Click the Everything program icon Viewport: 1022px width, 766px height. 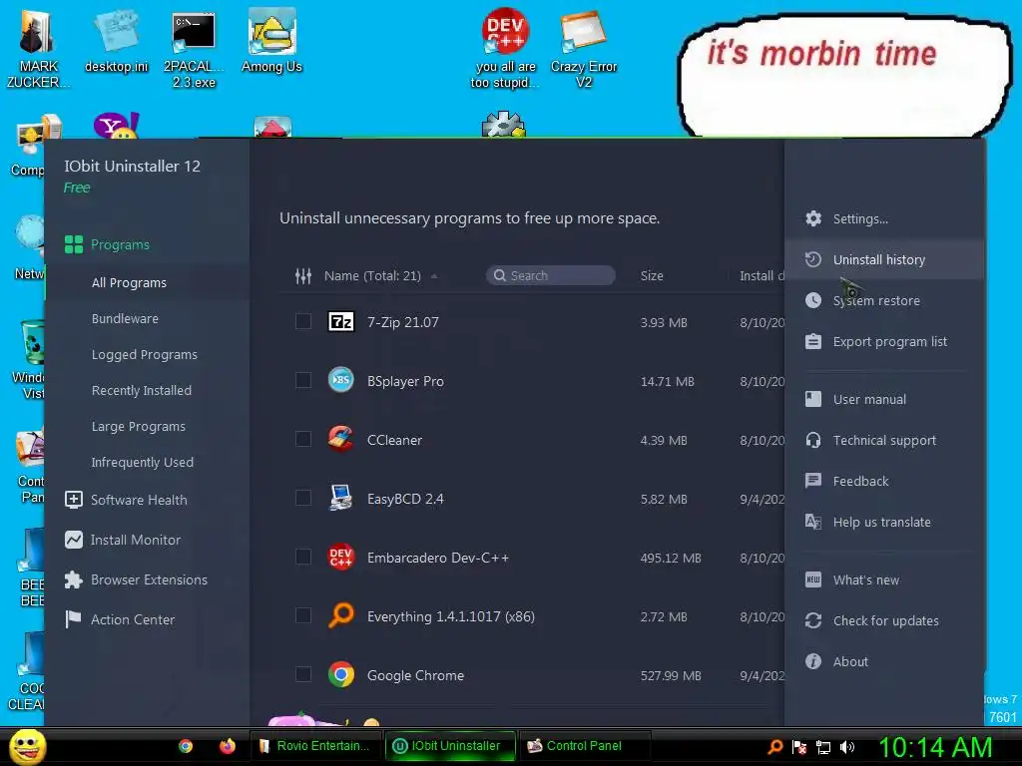pyautogui.click(x=341, y=615)
